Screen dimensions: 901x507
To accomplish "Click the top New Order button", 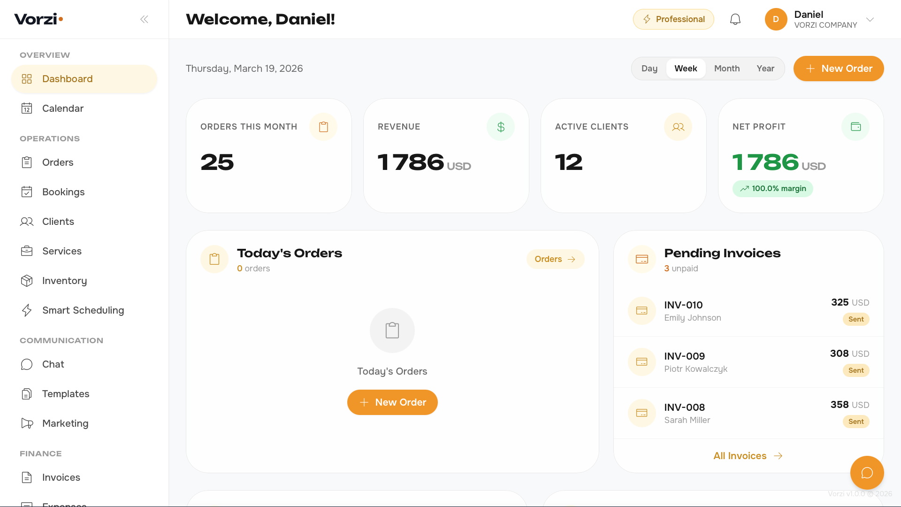I will (x=839, y=69).
